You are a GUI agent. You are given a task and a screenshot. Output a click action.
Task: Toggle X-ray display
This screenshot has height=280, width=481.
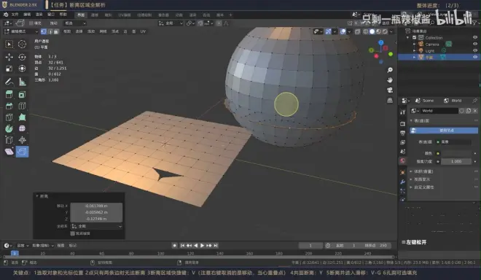click(357, 31)
